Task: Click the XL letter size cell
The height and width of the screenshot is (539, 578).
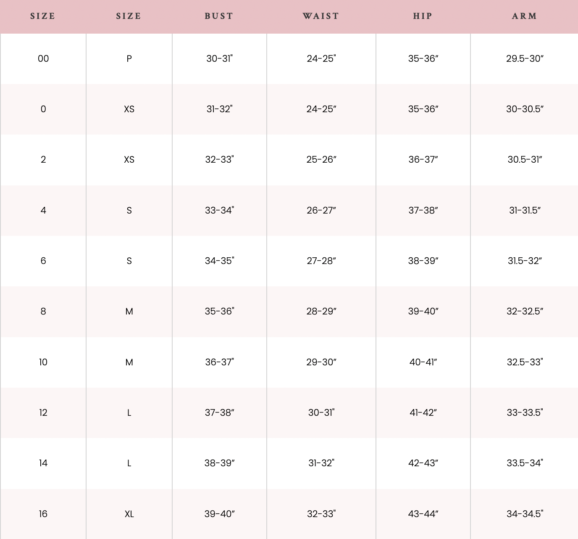Action: pos(129,514)
